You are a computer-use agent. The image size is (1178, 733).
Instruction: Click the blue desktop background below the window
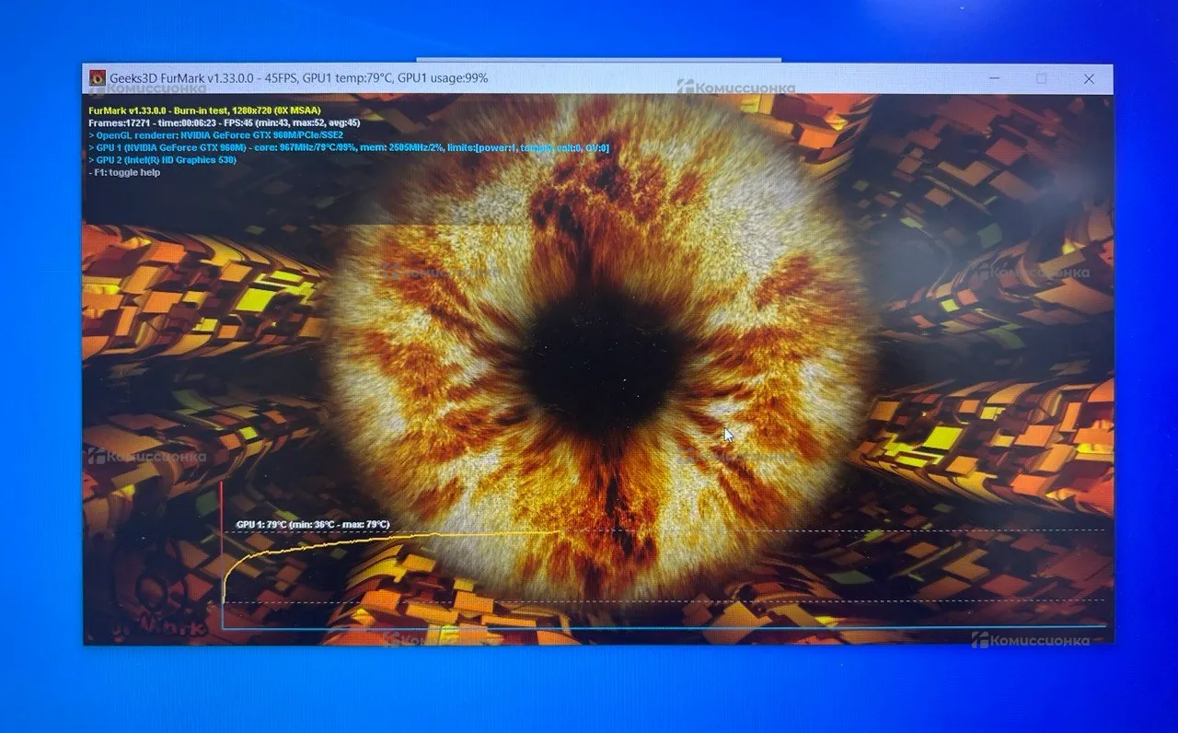coord(589,691)
